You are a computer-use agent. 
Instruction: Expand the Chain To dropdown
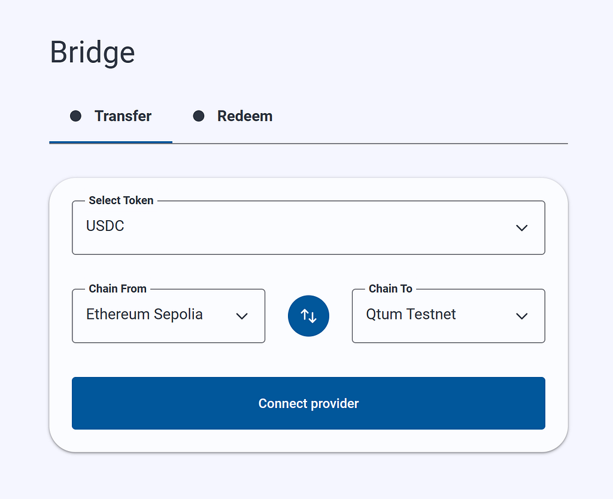[448, 316]
